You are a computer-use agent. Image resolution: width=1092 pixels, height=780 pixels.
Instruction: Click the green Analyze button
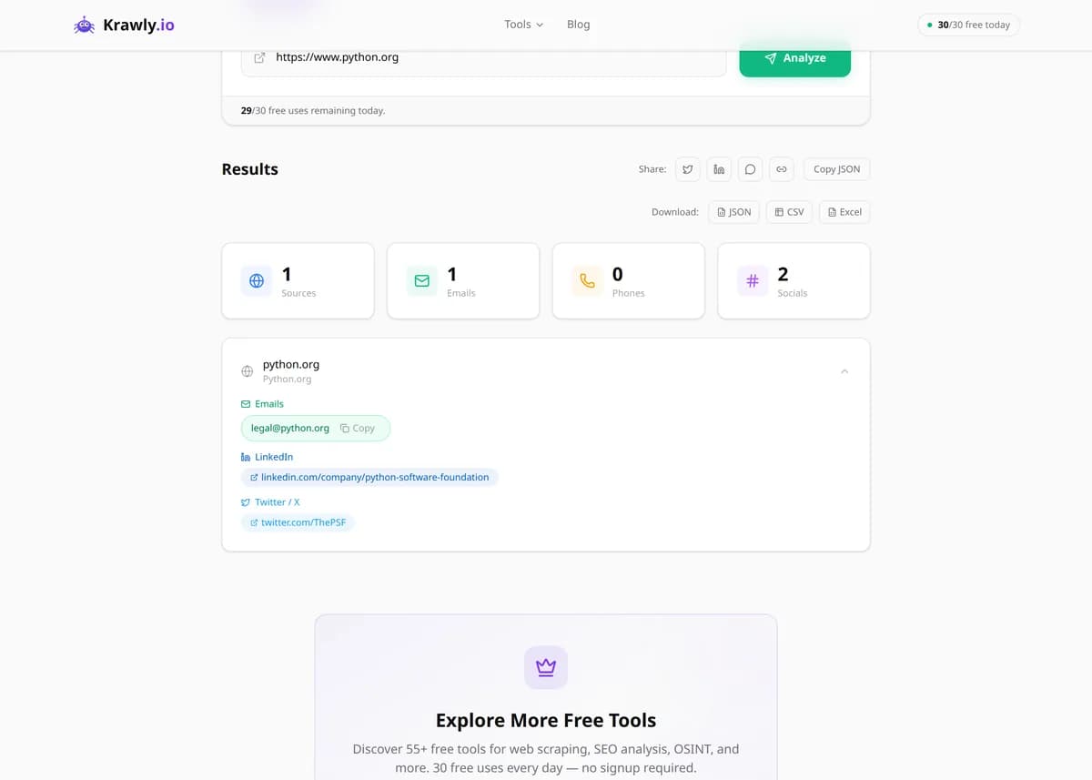[794, 57]
